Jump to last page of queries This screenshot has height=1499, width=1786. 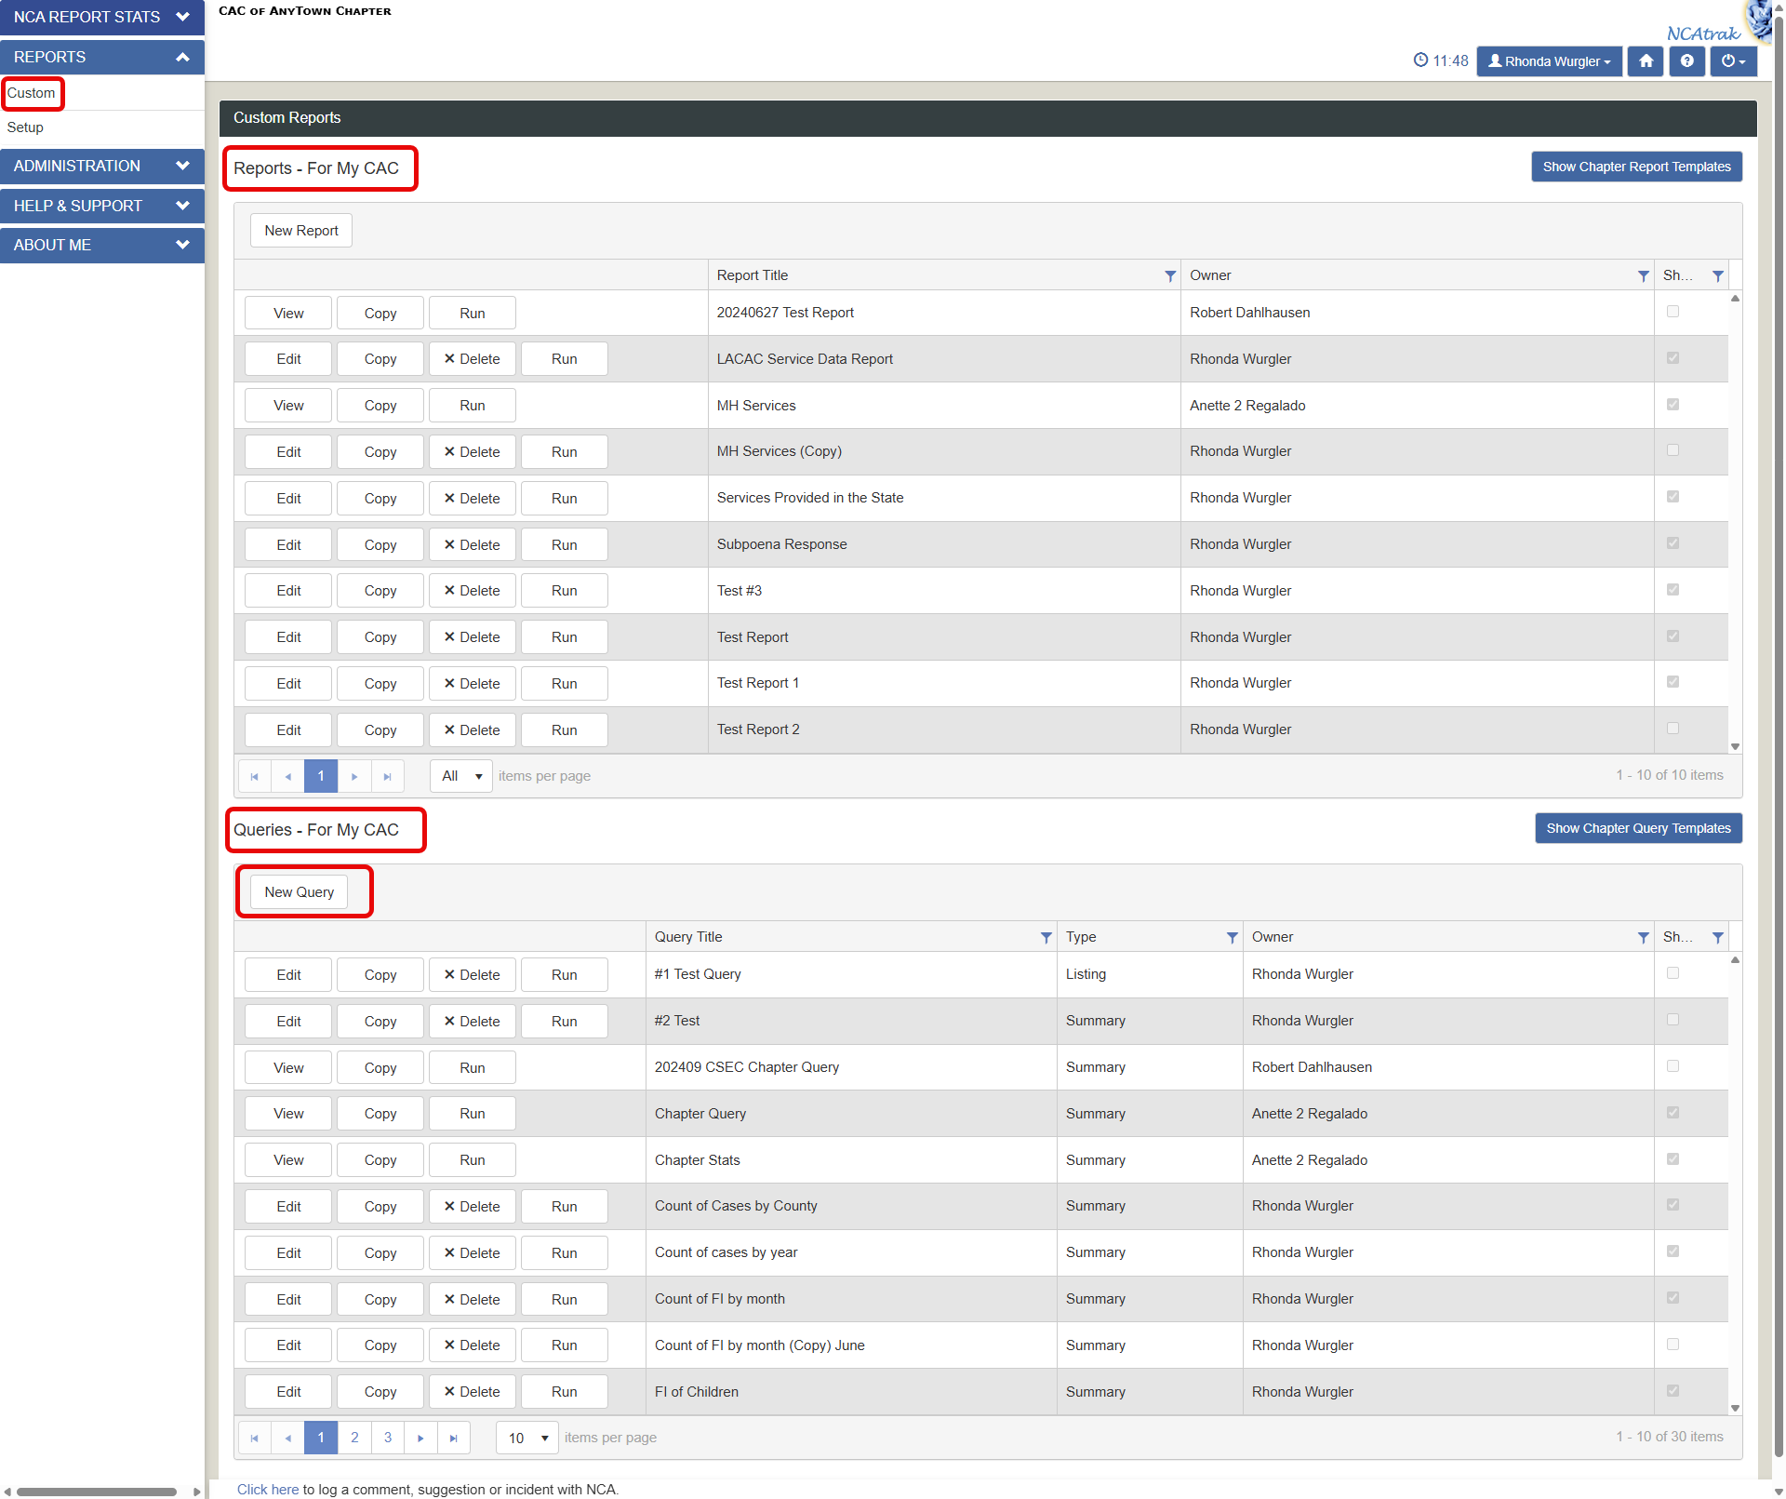point(453,1438)
